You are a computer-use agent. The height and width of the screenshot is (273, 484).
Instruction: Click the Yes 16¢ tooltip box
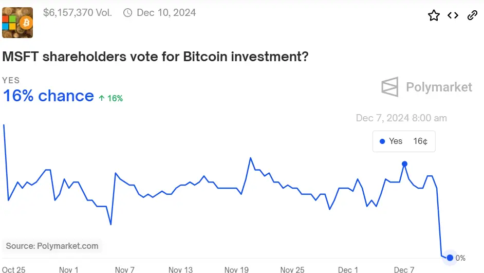(404, 141)
